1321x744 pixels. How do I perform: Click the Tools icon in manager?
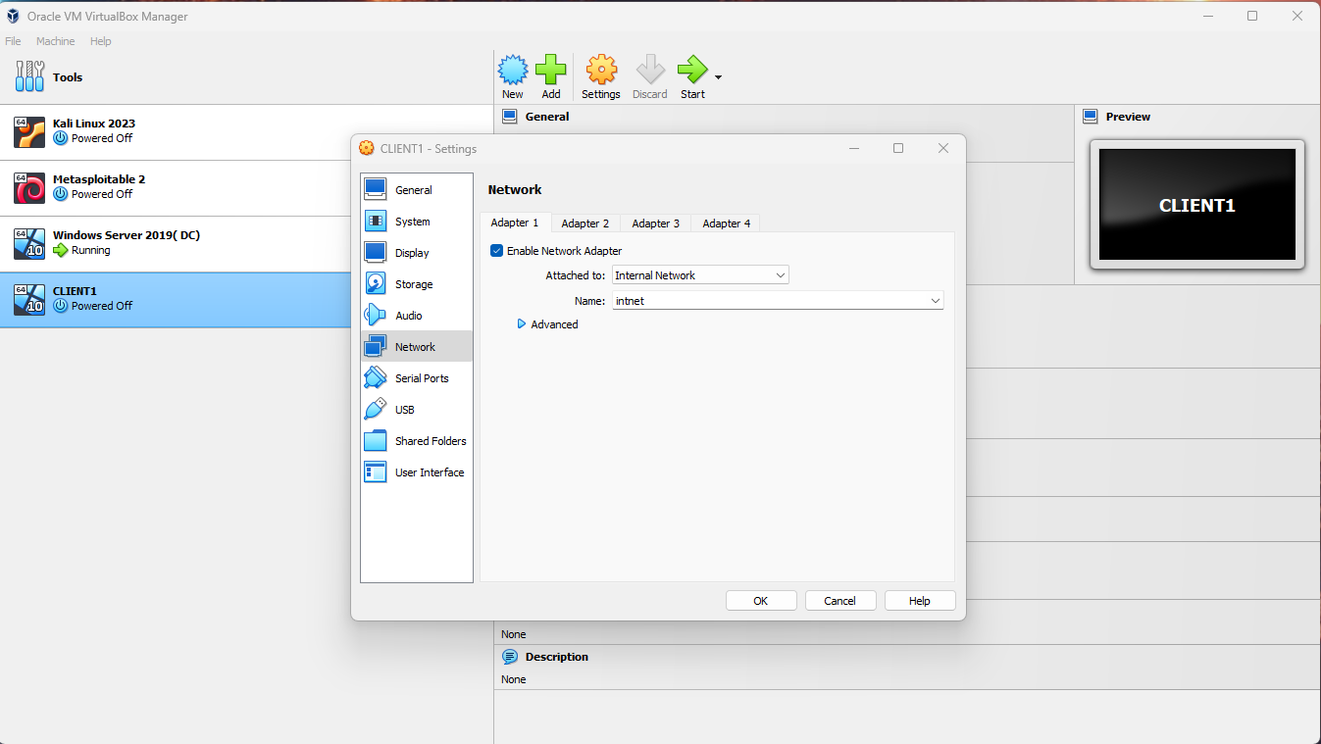point(30,76)
